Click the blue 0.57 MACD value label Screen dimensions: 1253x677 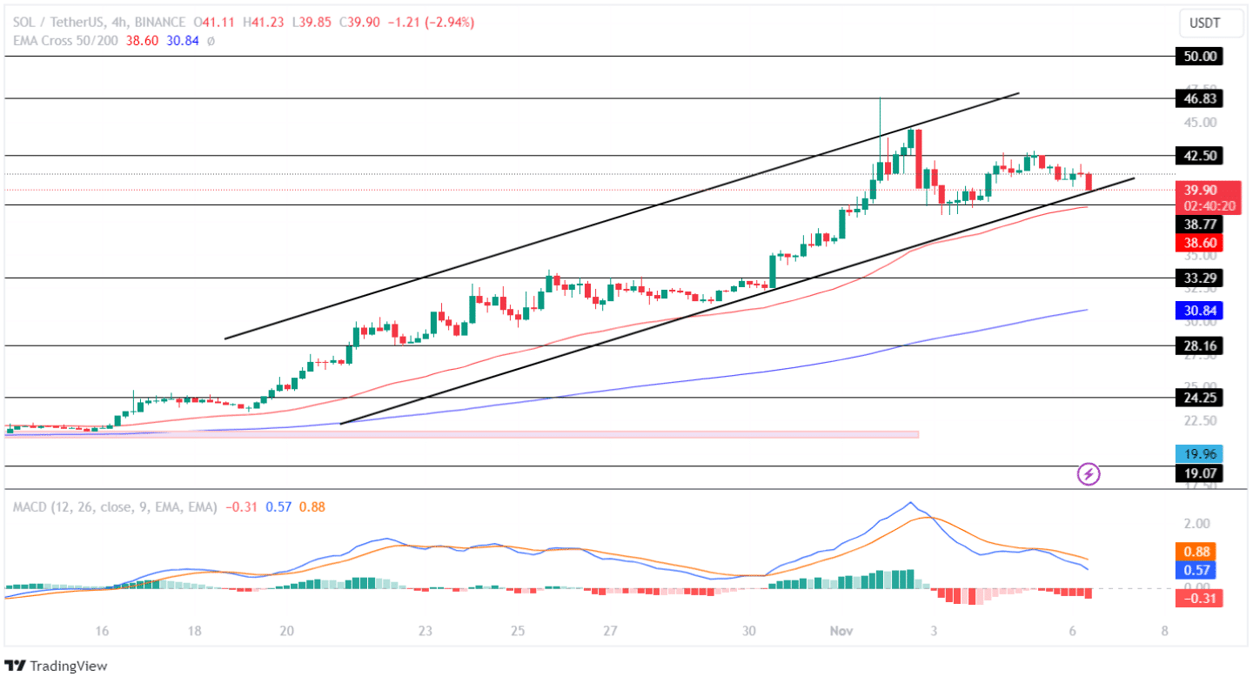coord(1198,570)
